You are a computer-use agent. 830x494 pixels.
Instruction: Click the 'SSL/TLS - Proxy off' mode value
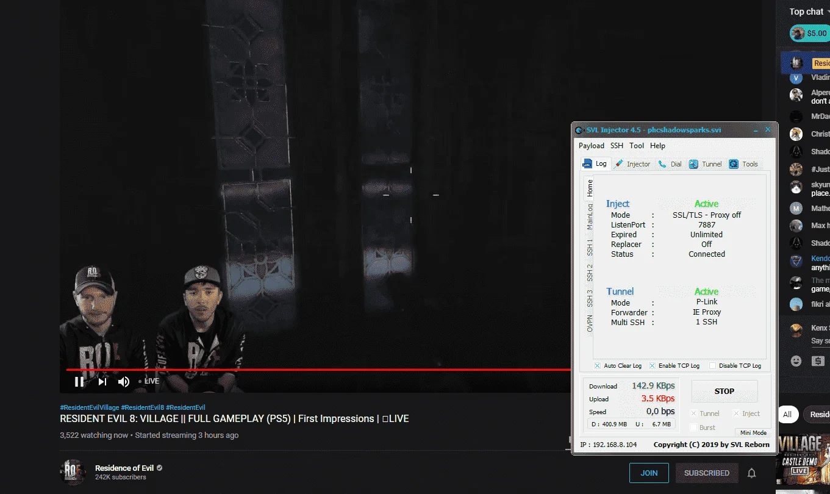[707, 215]
